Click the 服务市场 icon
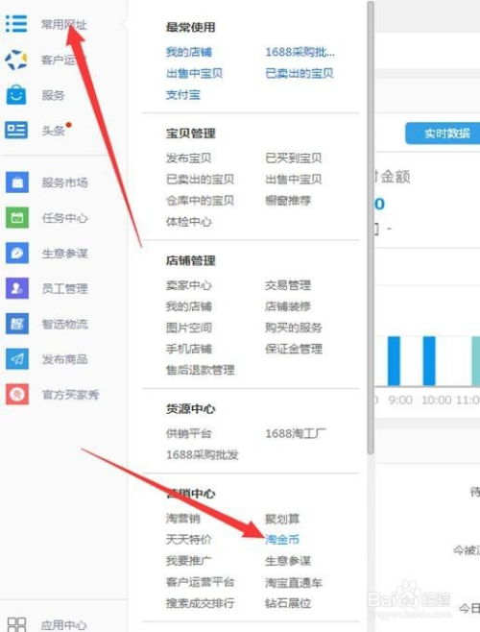 tap(17, 182)
